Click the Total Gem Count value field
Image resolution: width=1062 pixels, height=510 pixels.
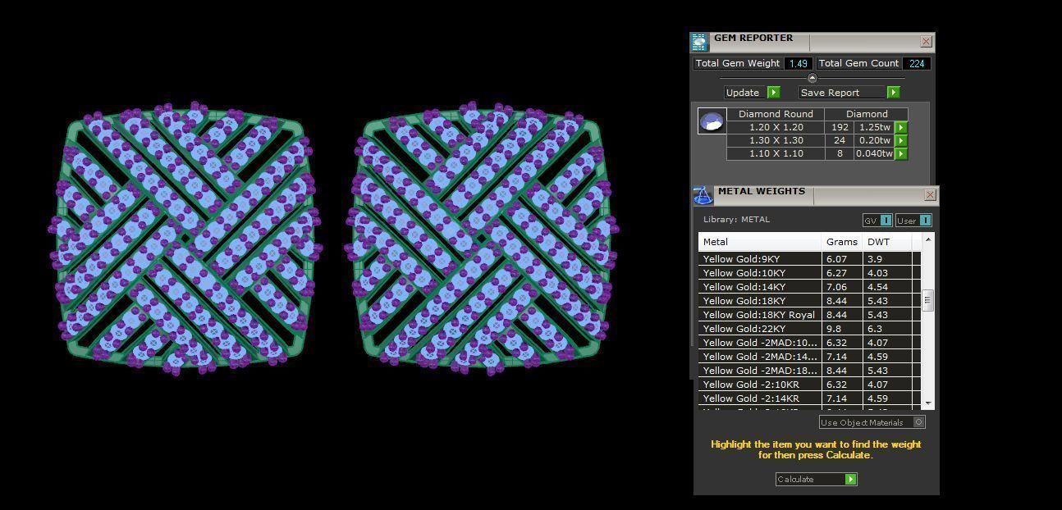[x=917, y=63]
